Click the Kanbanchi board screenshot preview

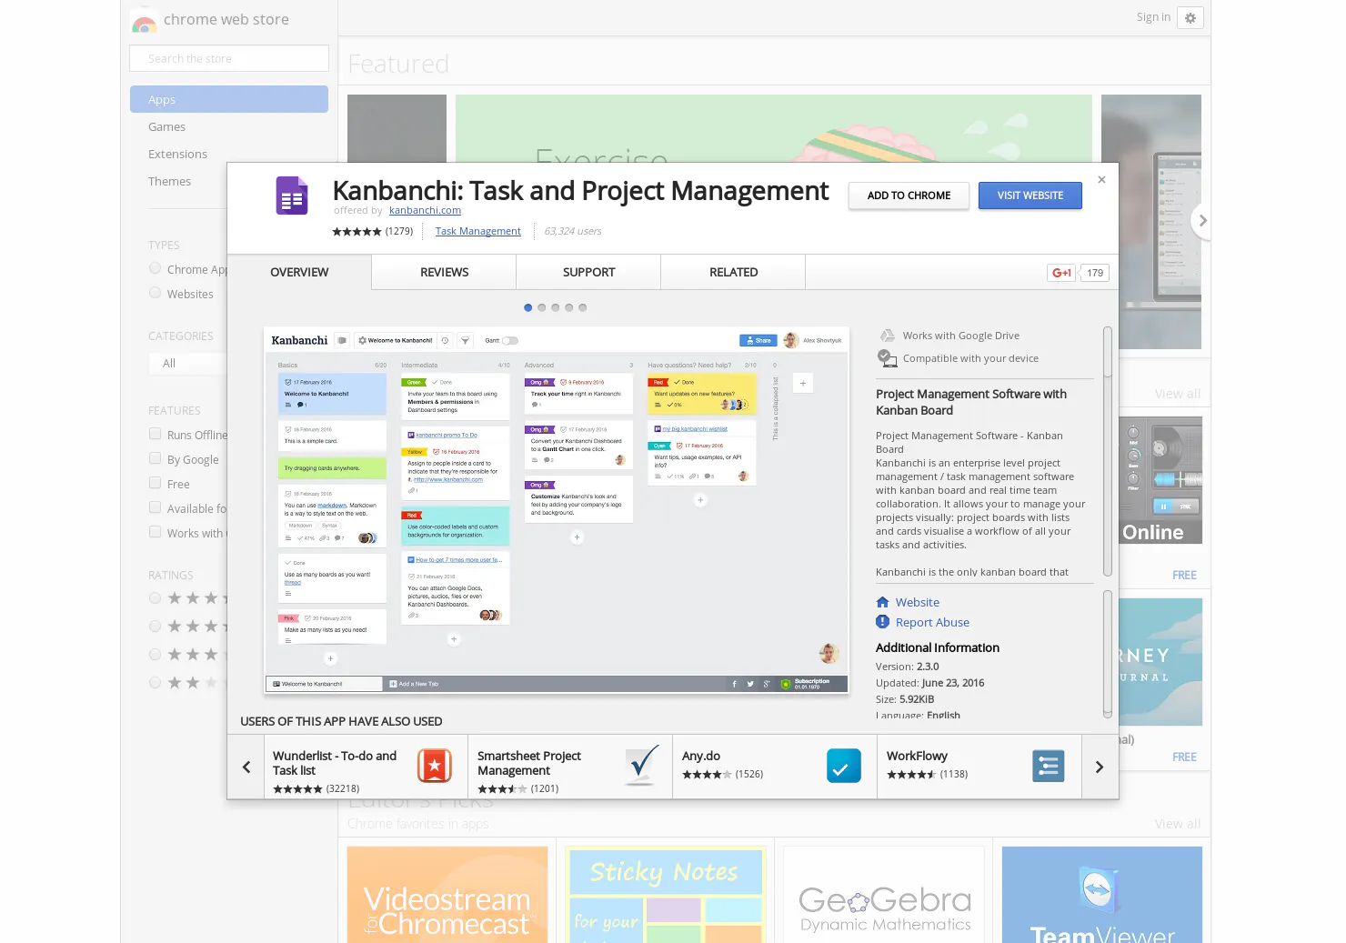click(556, 510)
